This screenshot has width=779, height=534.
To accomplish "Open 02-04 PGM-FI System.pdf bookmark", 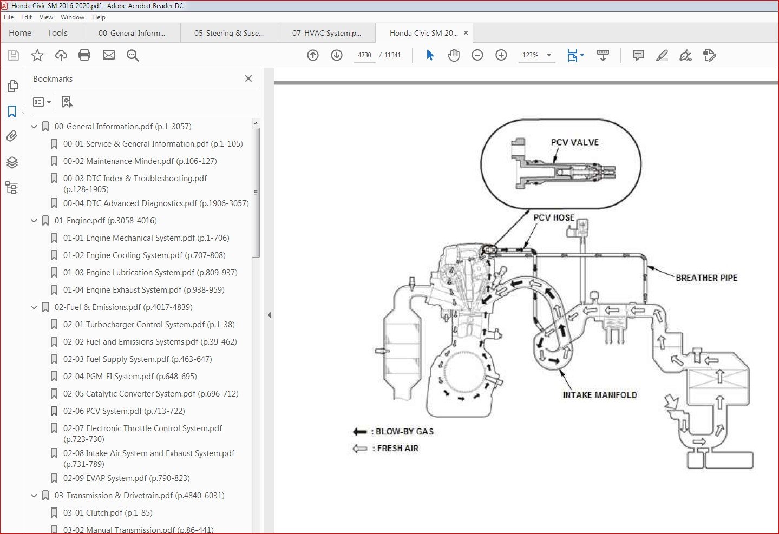I will tap(130, 377).
